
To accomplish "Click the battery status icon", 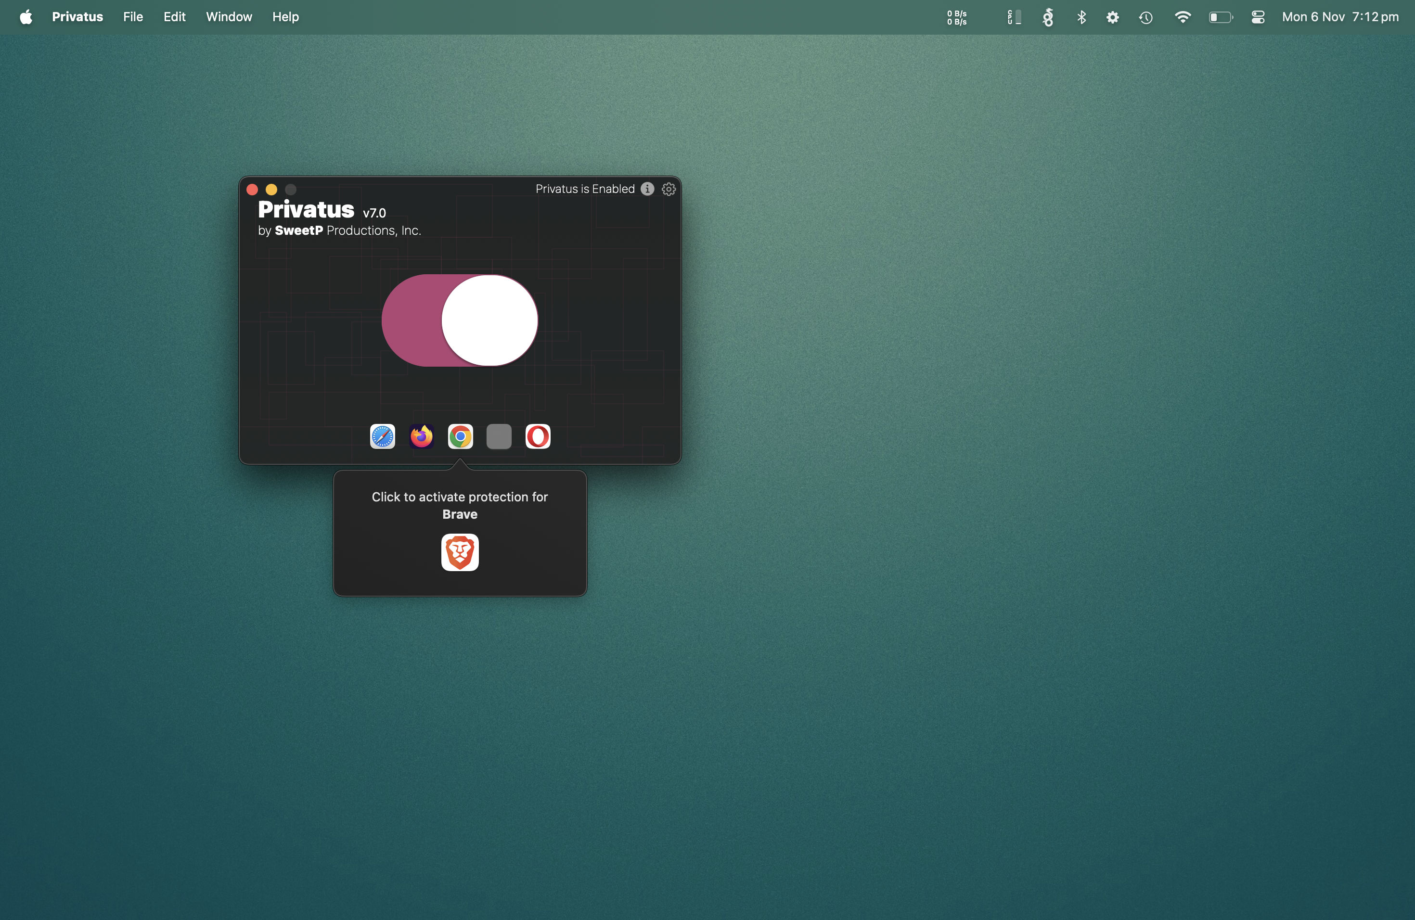I will [1221, 17].
